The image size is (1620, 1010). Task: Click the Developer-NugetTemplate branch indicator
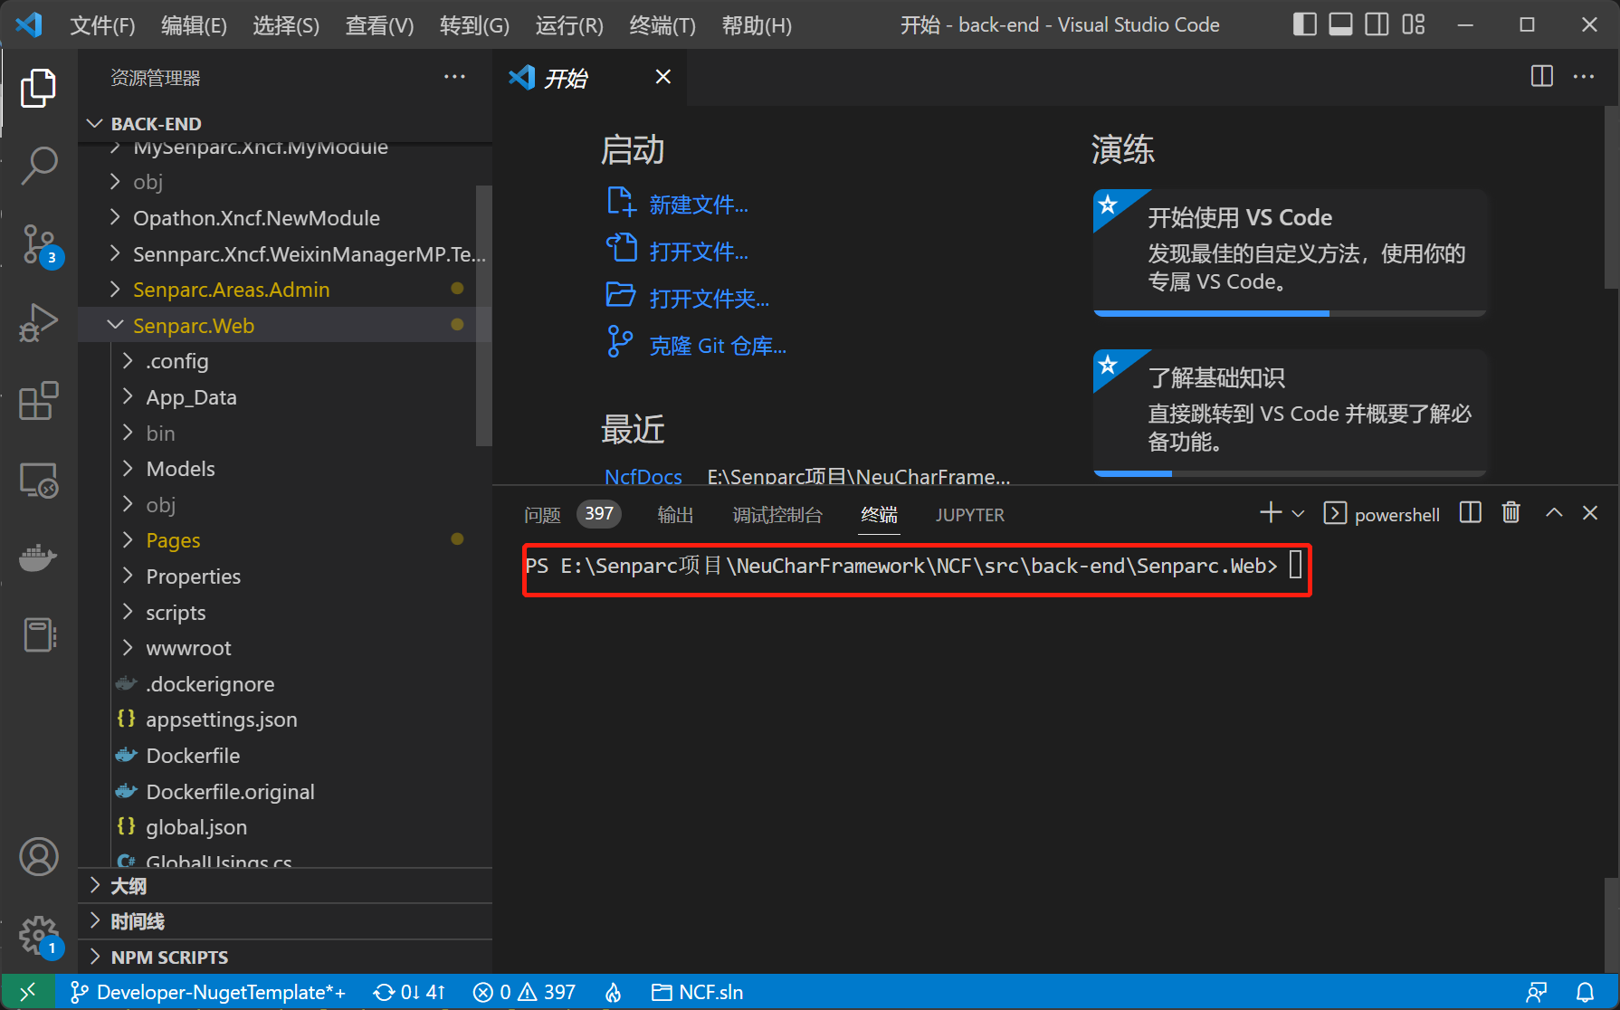(207, 992)
